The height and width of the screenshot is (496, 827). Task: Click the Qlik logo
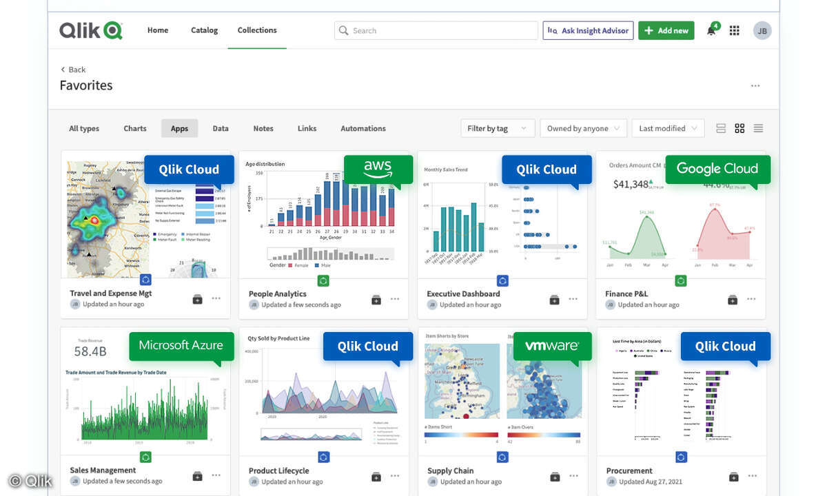(90, 30)
